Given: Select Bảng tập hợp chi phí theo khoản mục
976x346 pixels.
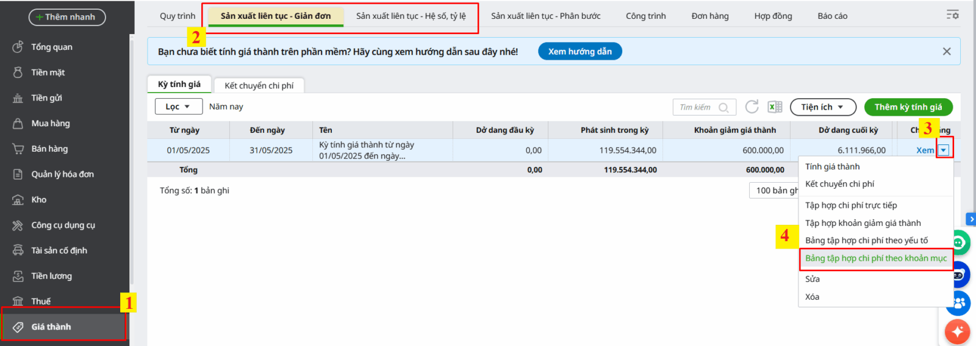Looking at the screenshot, I should [x=875, y=258].
